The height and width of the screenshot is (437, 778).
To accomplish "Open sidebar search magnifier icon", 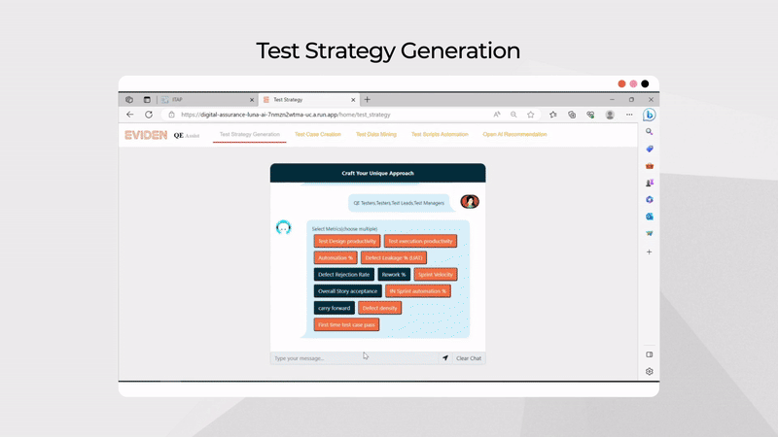I will pos(649,132).
